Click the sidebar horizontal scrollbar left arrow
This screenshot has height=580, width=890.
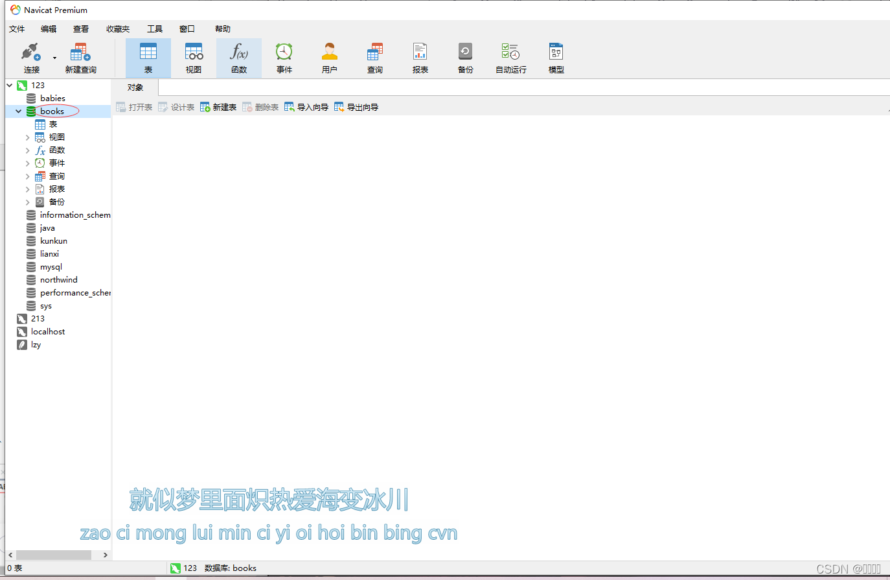10,555
